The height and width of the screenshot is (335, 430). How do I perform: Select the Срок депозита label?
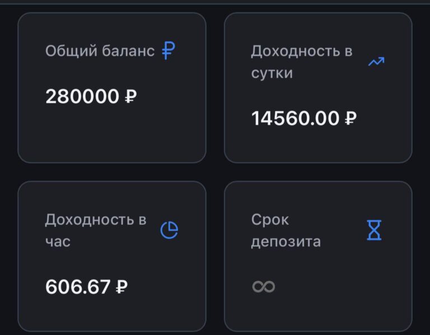pos(286,230)
